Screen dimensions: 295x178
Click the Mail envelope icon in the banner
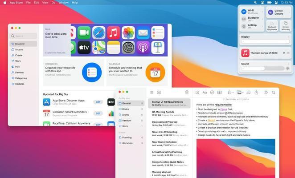(143, 32)
